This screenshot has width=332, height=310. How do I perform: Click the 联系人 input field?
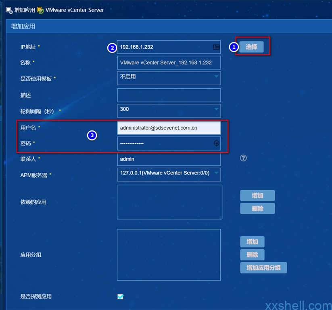(169, 159)
